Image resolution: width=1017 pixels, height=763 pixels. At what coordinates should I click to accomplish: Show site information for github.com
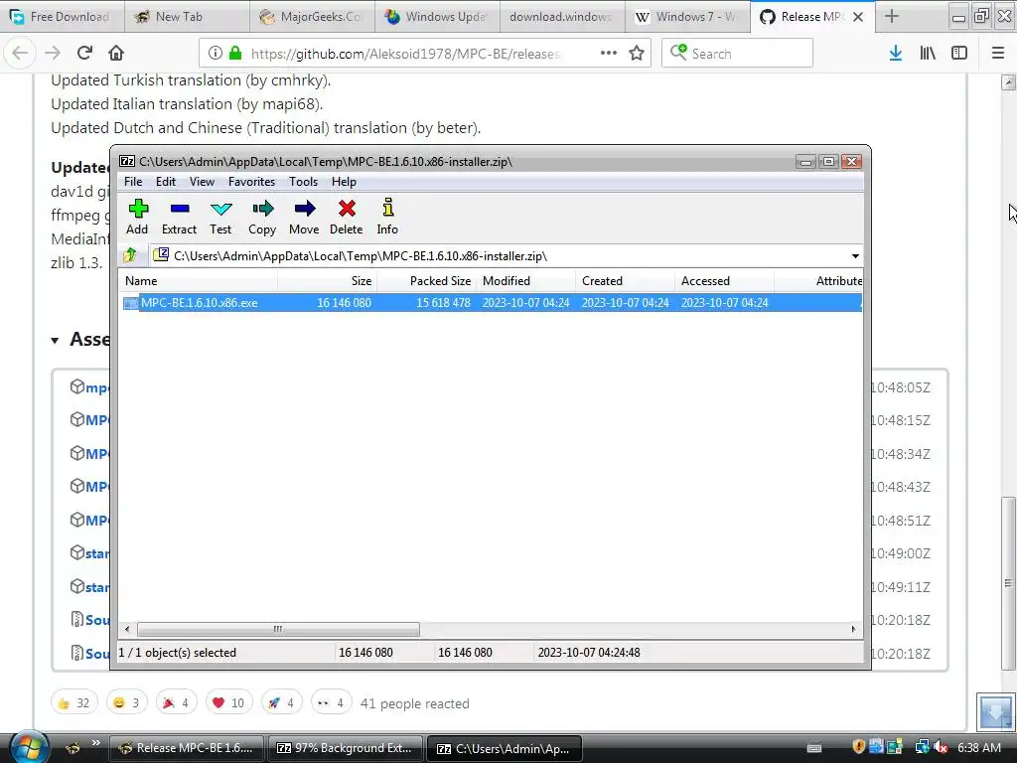click(216, 54)
